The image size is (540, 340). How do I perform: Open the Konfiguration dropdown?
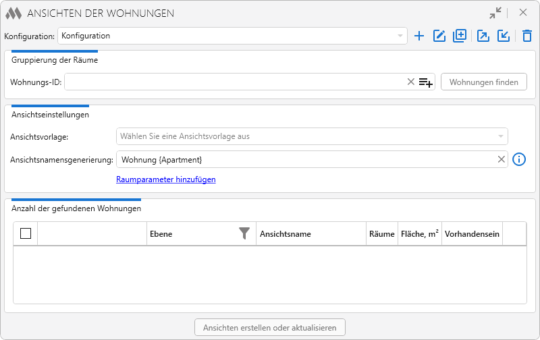(232, 36)
